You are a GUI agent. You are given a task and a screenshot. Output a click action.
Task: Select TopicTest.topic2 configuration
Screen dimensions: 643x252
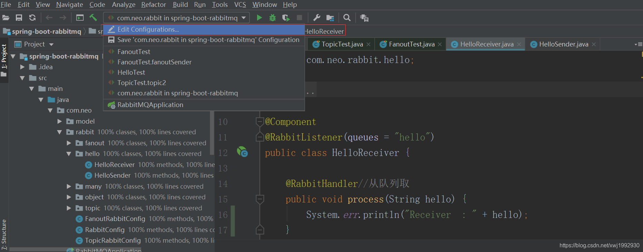pos(204,83)
